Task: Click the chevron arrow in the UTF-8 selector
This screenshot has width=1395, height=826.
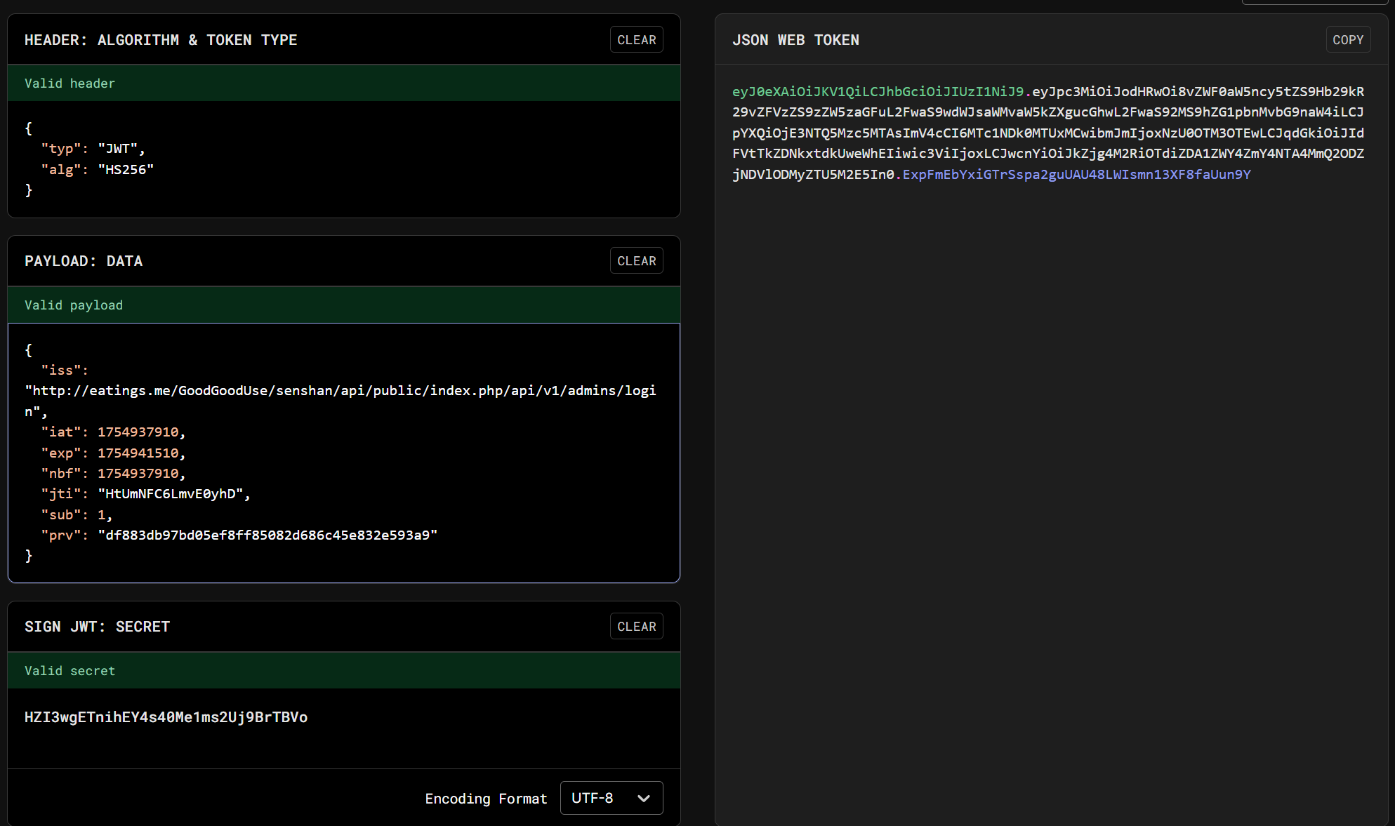Action: (x=644, y=799)
